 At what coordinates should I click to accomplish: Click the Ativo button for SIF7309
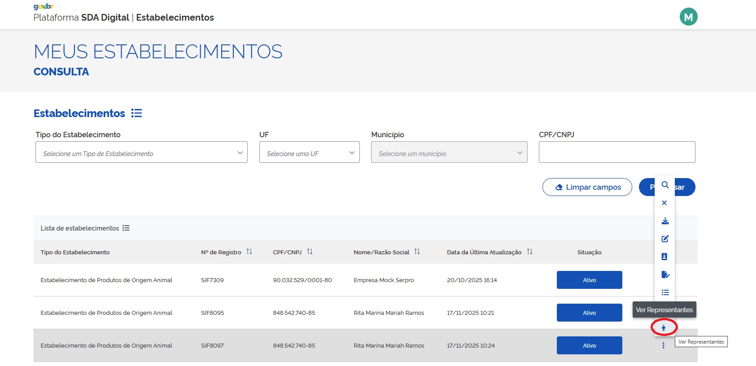[589, 280]
